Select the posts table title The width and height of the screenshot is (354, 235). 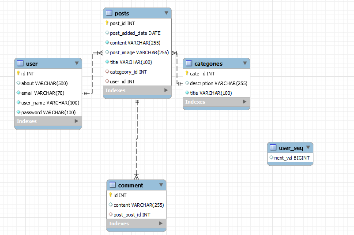point(122,14)
